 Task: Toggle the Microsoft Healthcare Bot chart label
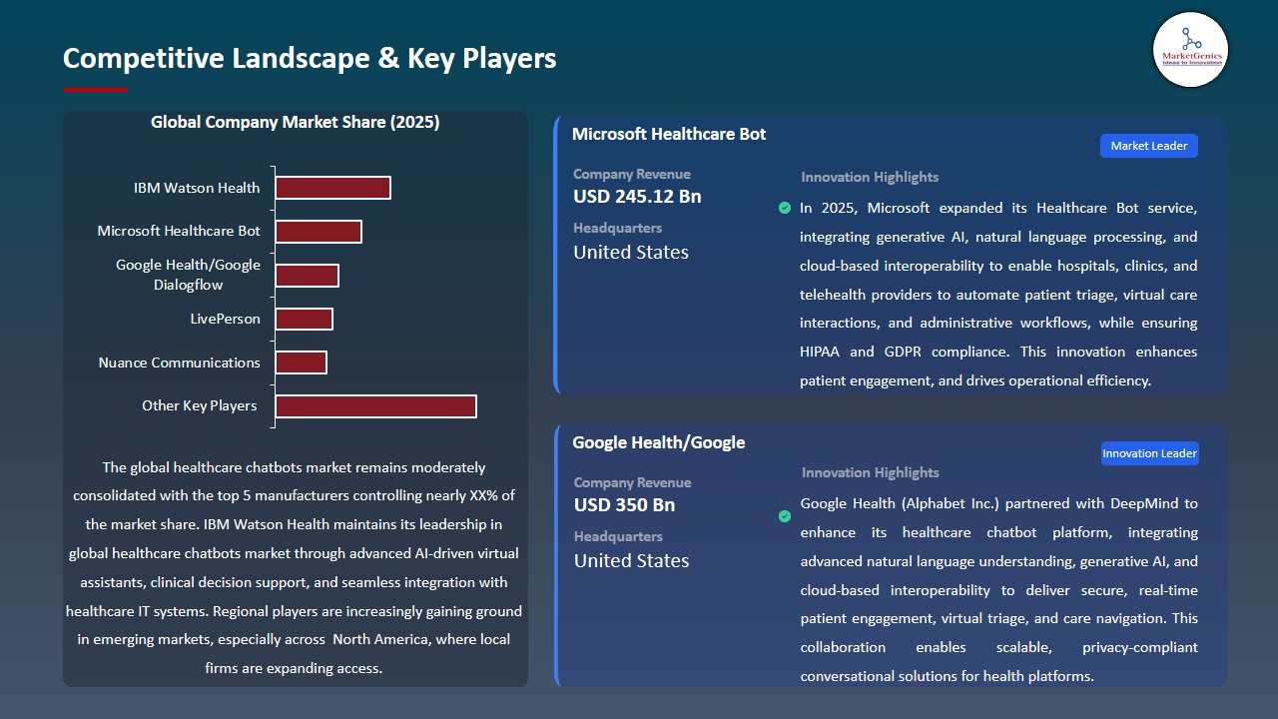point(178,231)
